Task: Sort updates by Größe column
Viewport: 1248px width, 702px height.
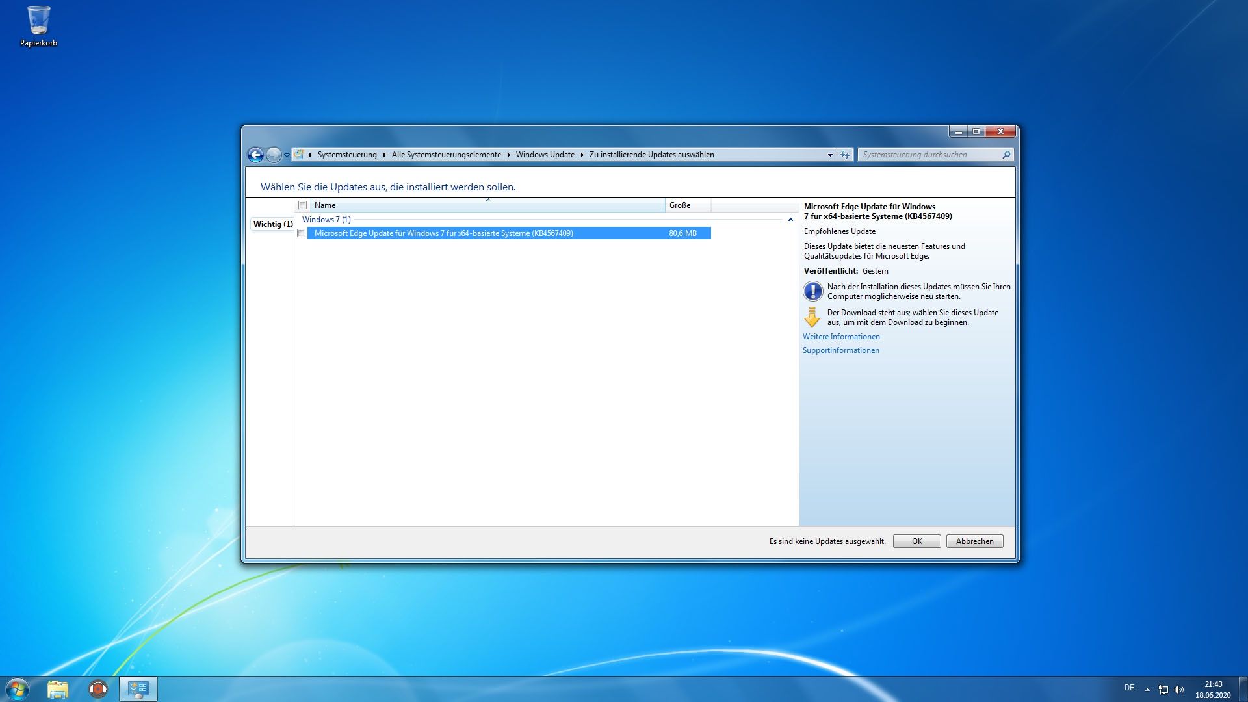Action: pyautogui.click(x=688, y=205)
